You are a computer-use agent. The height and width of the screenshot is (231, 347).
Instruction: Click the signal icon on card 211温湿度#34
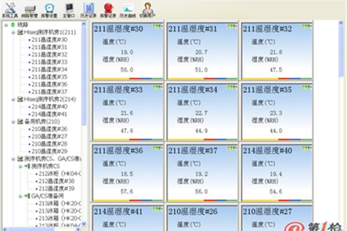(x=232, y=88)
